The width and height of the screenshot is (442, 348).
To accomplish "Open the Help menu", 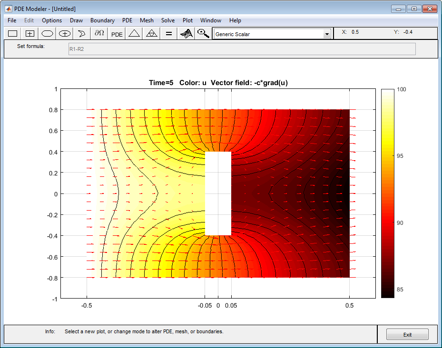I will [235, 20].
